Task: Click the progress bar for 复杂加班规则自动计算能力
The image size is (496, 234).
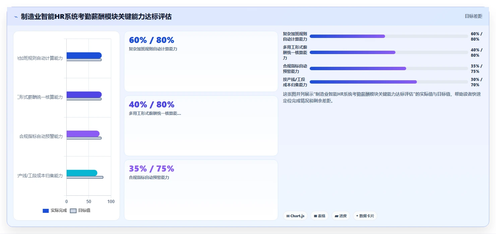Action: [x=389, y=36]
